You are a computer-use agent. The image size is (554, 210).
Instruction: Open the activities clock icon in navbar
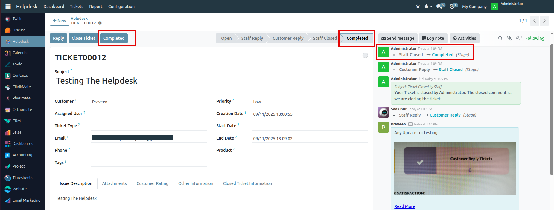tap(452, 6)
